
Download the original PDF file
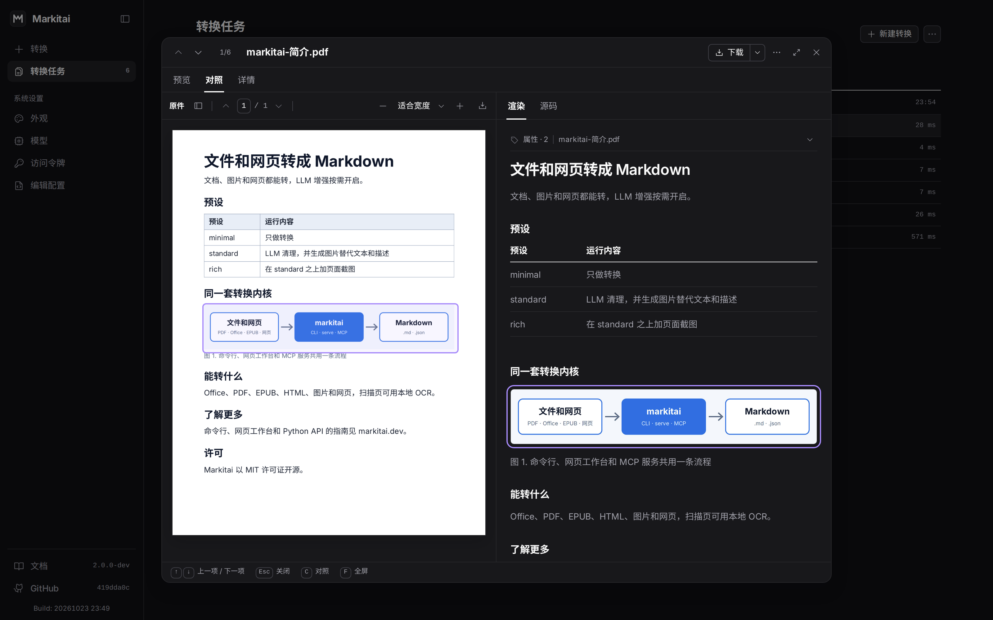(x=483, y=106)
